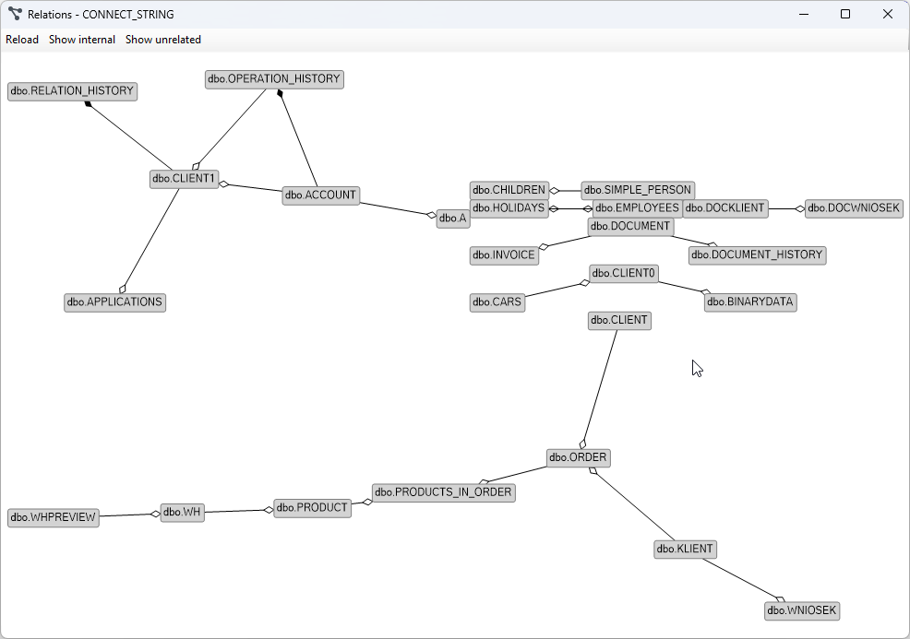The image size is (910, 639).
Task: Click the Relations window title icon
Action: (x=15, y=14)
